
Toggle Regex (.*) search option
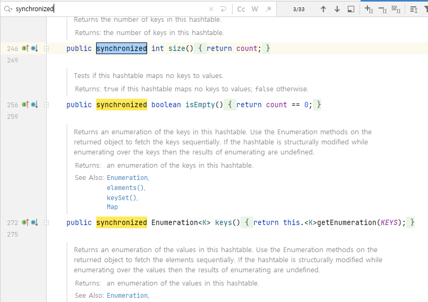point(269,9)
